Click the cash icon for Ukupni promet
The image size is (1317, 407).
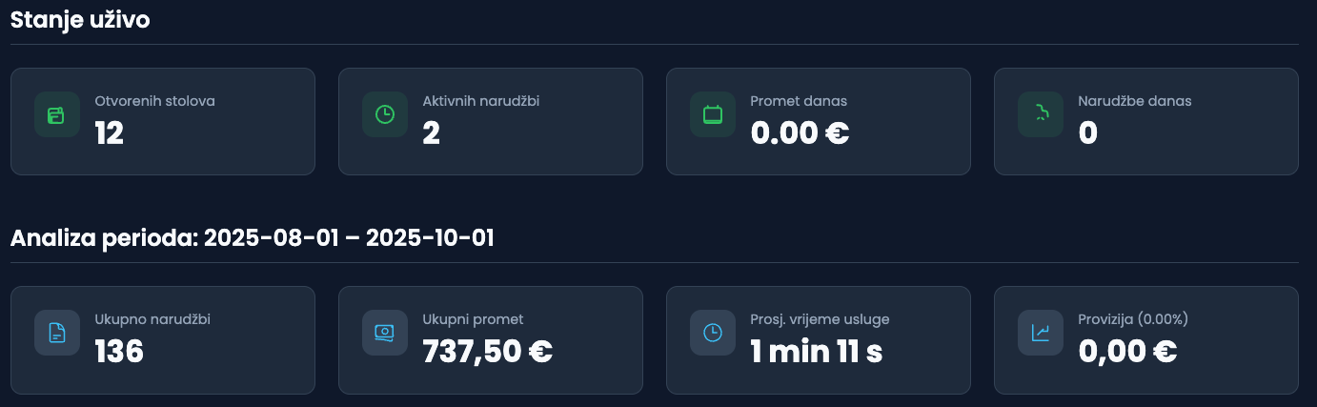click(384, 333)
